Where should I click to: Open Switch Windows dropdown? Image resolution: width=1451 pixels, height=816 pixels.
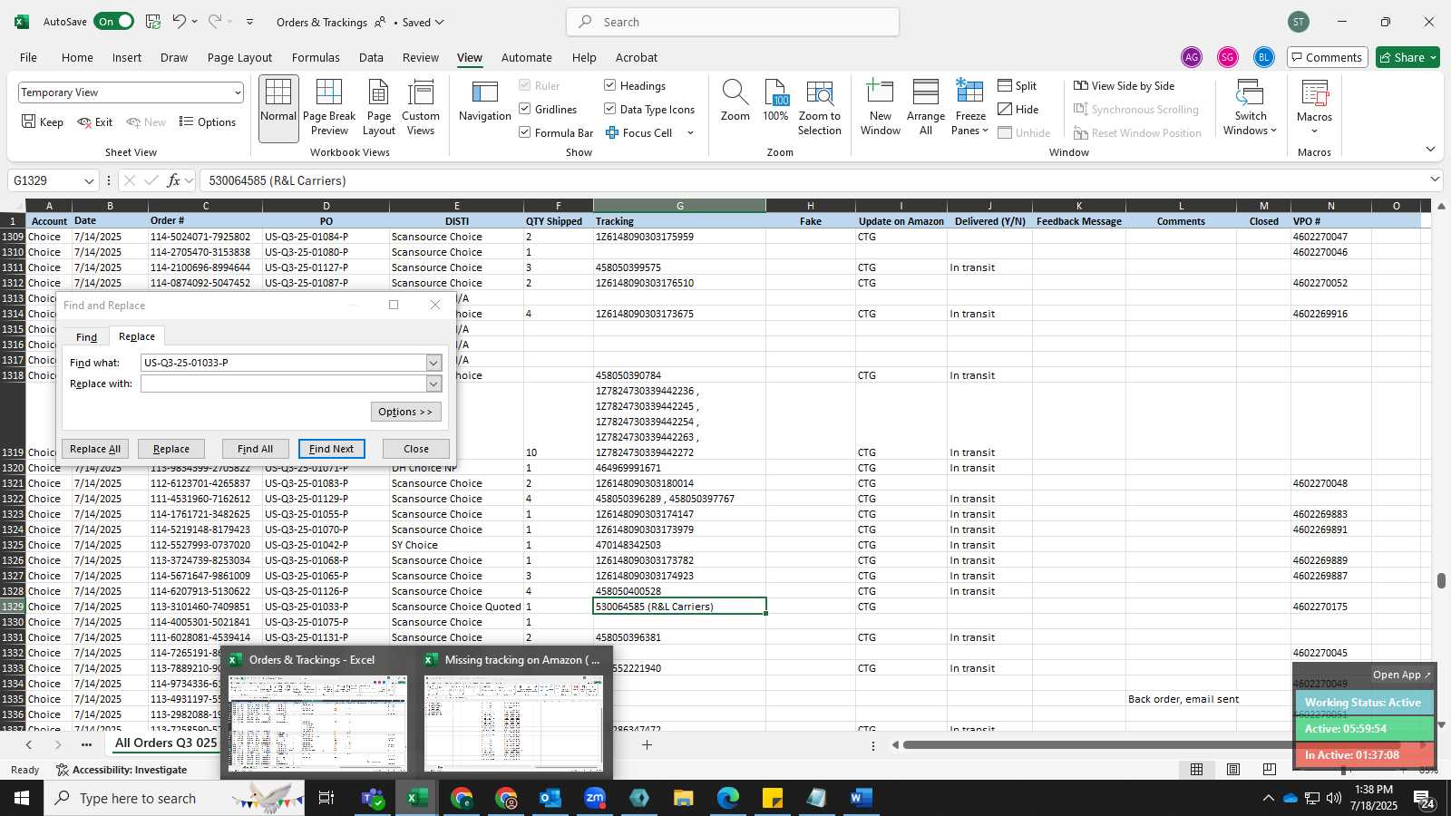point(1250,109)
